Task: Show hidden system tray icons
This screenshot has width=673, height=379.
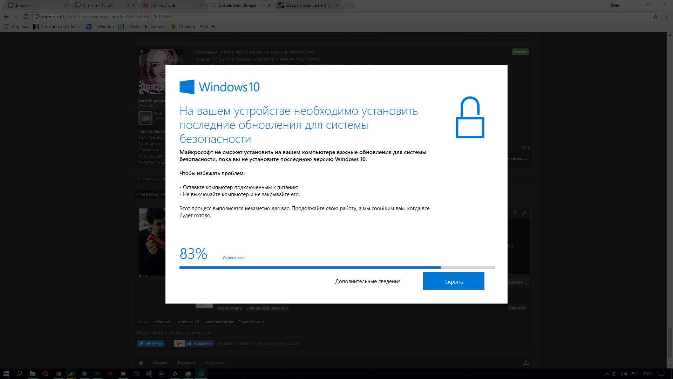Action: [607, 374]
